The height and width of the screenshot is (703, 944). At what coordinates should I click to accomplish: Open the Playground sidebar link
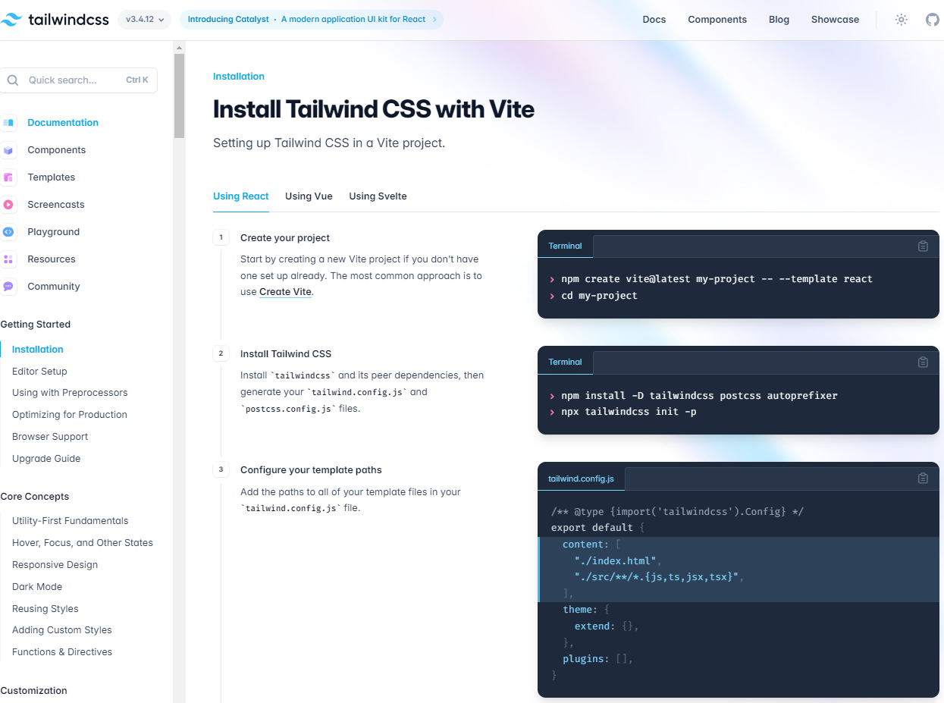(x=53, y=232)
